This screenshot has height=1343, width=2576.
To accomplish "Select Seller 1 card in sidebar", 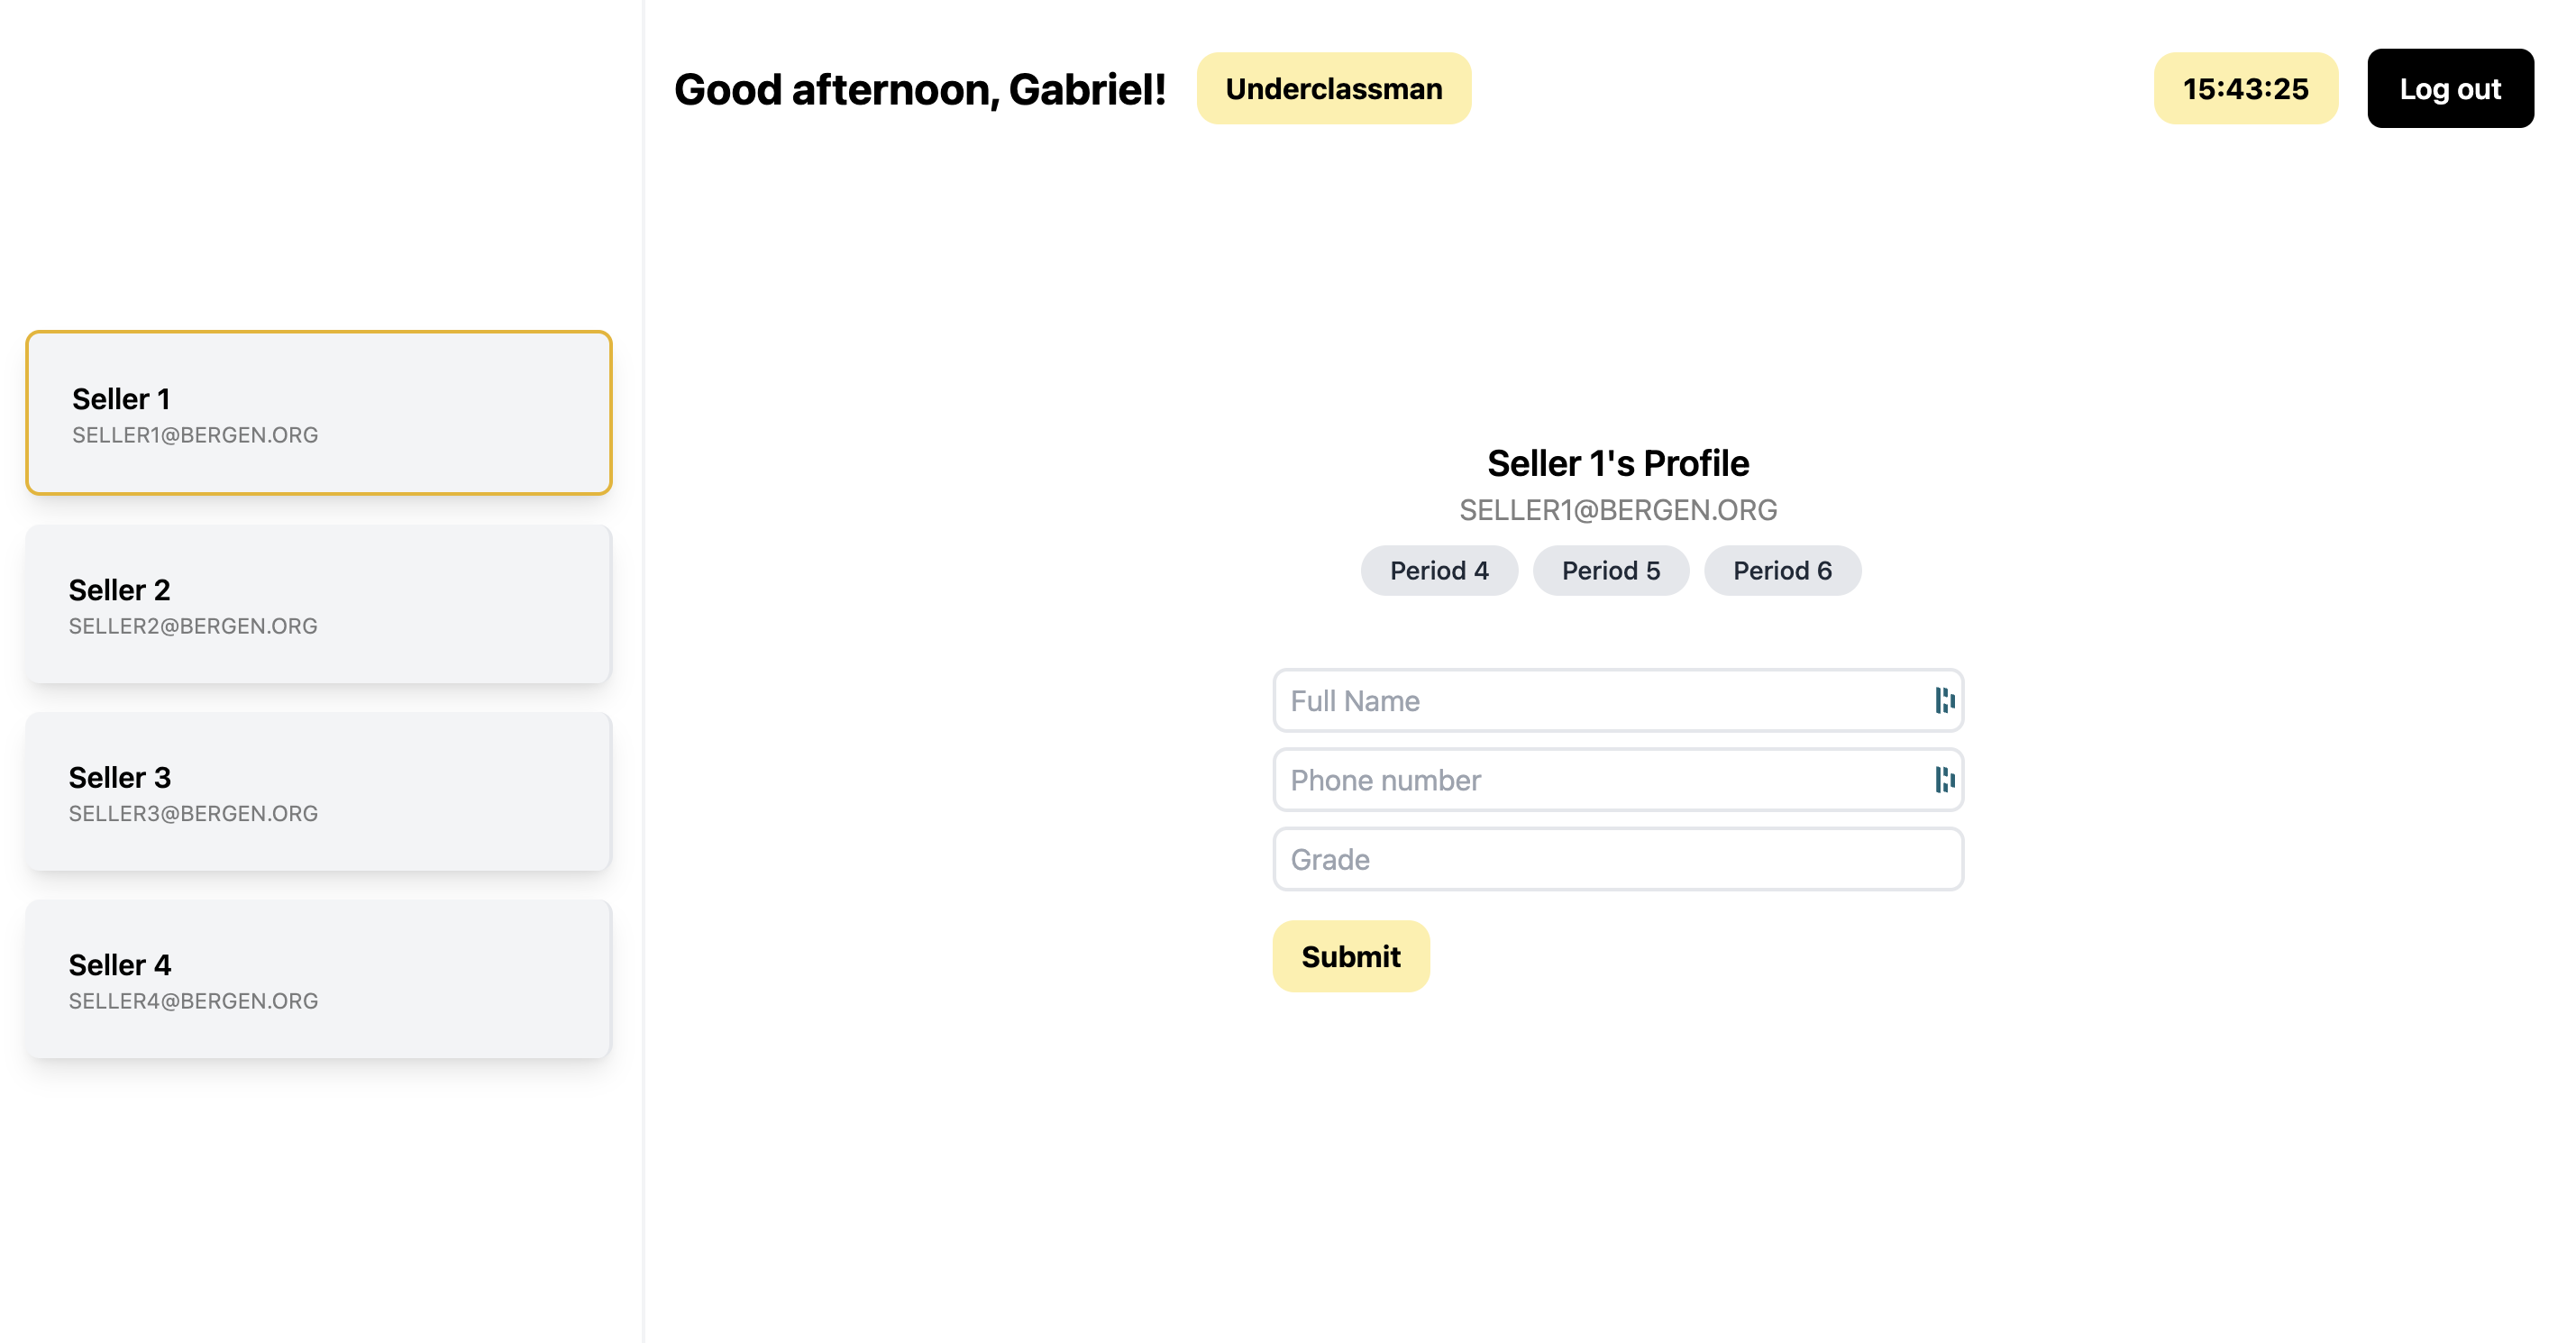I will point(319,413).
